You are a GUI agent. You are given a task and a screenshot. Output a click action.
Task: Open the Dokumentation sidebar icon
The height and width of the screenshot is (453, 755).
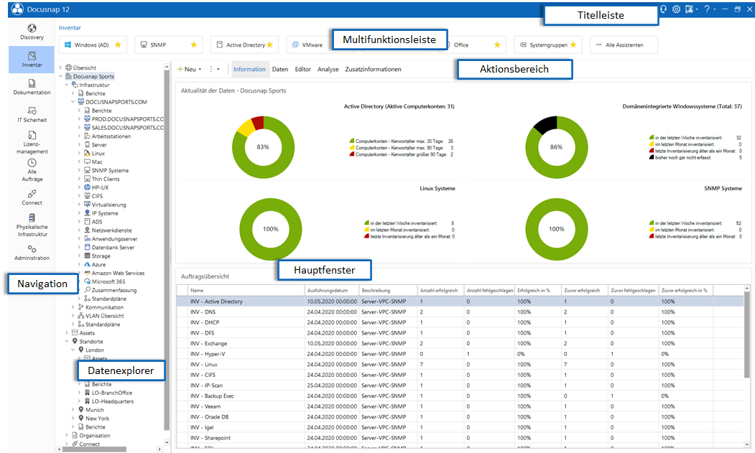click(32, 87)
